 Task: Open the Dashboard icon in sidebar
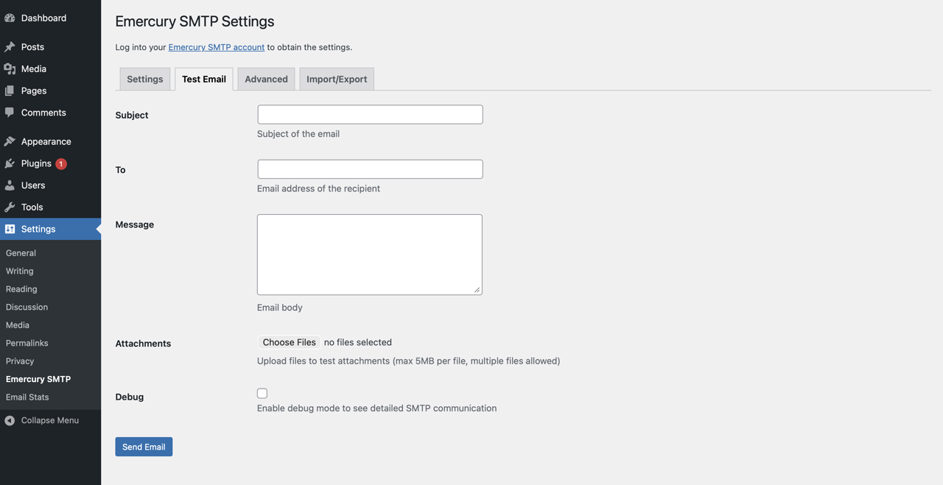pos(10,17)
